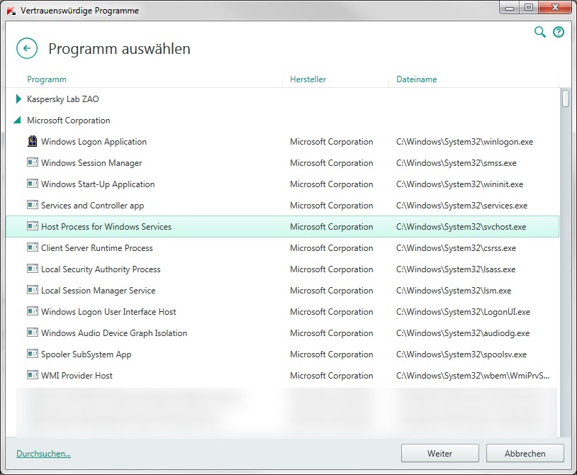Click the services.exe file path

[462, 206]
